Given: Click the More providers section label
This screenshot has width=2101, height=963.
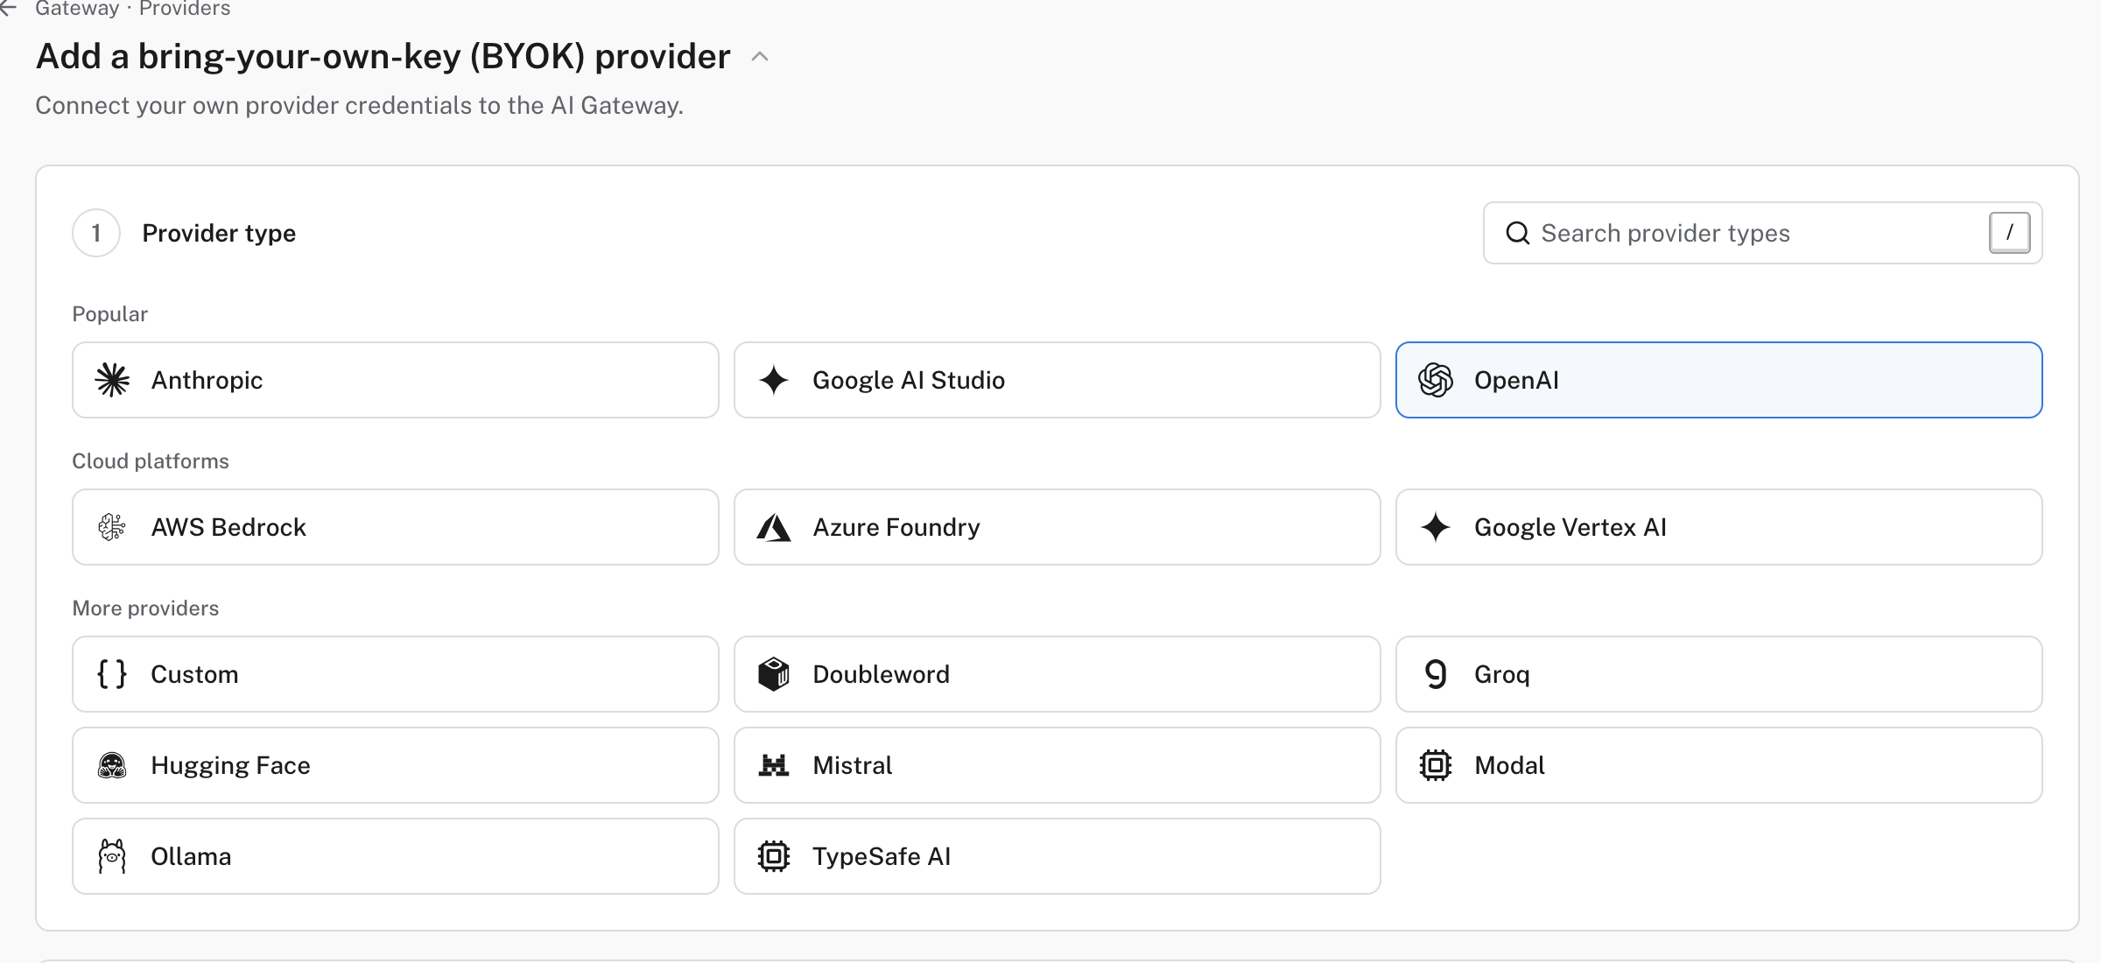Looking at the screenshot, I should click(x=145, y=608).
